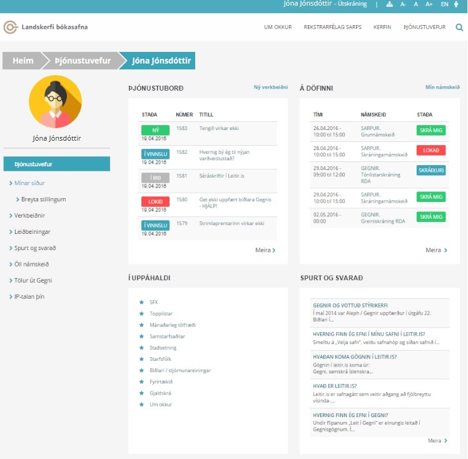Open Topplistar favorite link

(161, 313)
